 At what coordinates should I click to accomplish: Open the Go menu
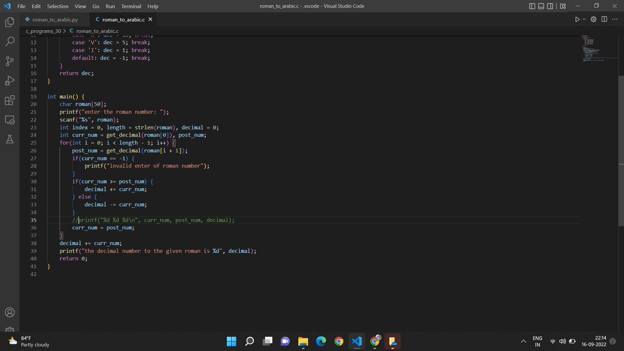tap(96, 6)
